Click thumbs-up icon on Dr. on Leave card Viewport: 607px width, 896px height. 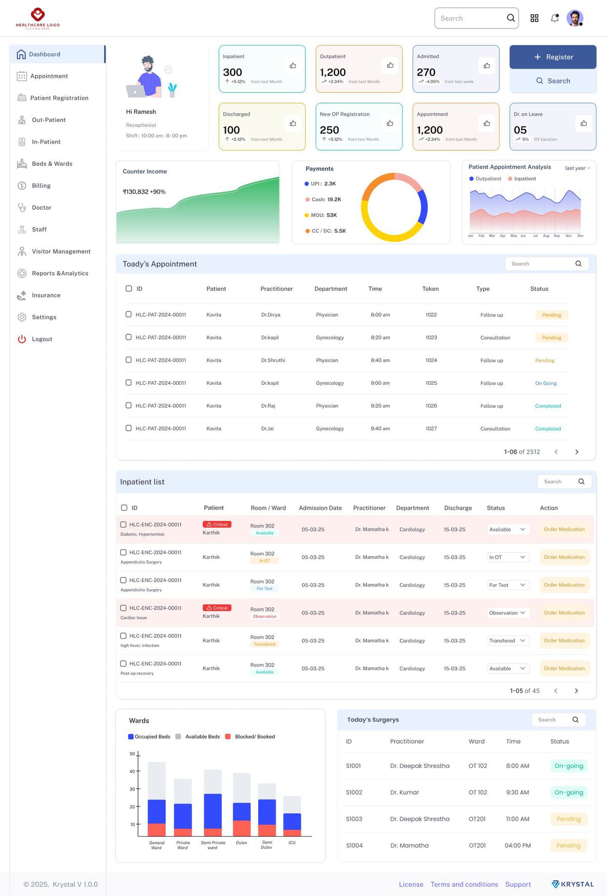[584, 123]
